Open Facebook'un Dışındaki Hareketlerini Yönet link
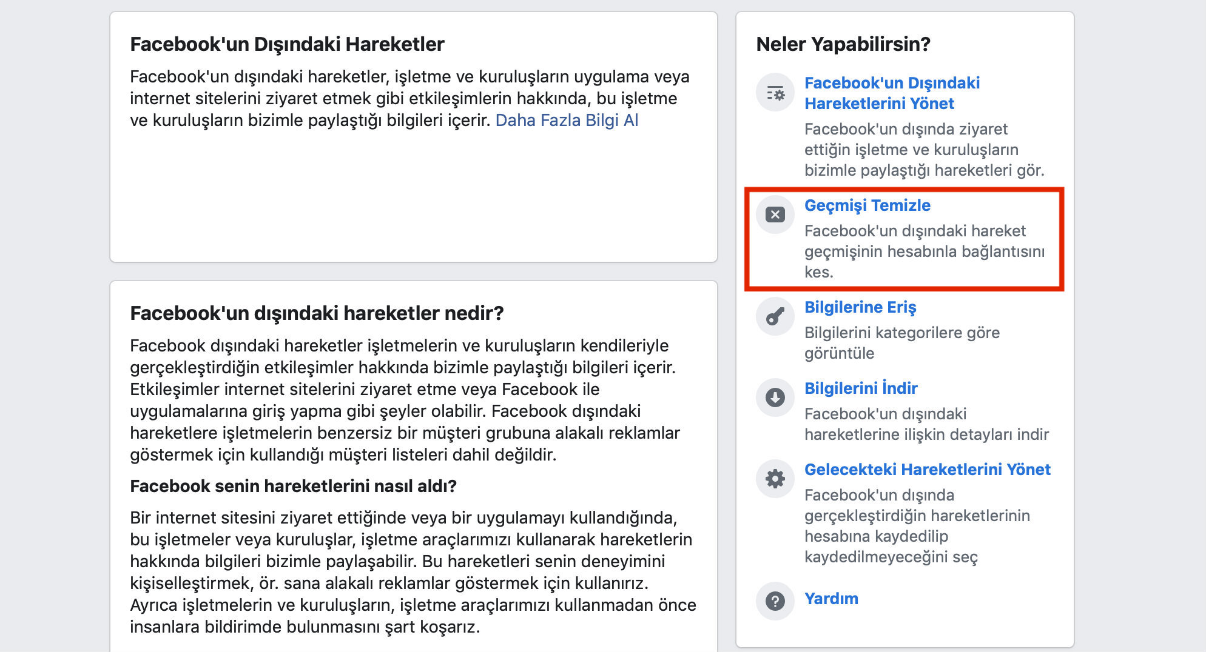The width and height of the screenshot is (1206, 652). click(892, 93)
